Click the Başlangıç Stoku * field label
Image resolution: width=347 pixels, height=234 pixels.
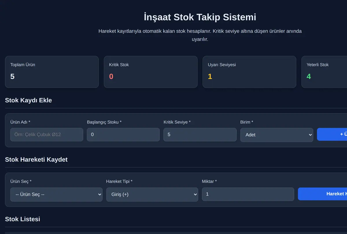104,122
